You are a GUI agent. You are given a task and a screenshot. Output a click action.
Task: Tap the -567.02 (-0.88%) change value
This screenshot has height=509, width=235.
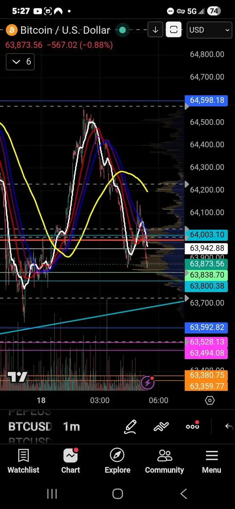pyautogui.click(x=80, y=45)
